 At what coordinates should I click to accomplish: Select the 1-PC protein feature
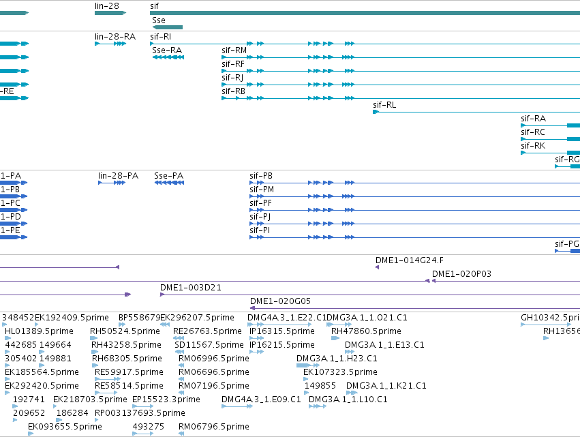(x=14, y=210)
